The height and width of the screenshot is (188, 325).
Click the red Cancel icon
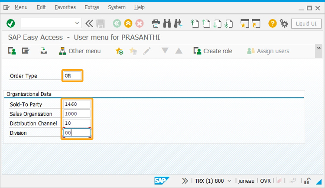pyautogui.click(x=140, y=23)
